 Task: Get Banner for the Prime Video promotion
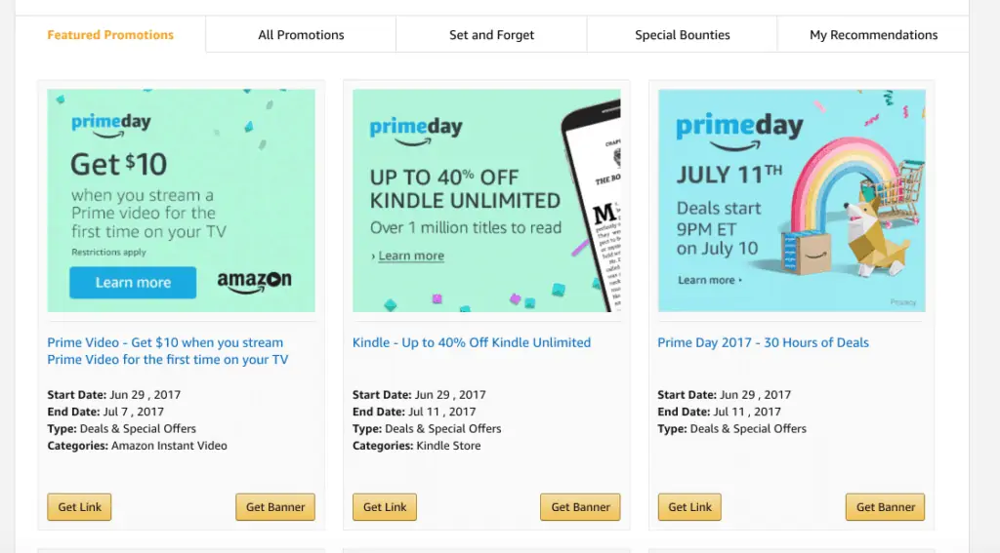coord(274,507)
